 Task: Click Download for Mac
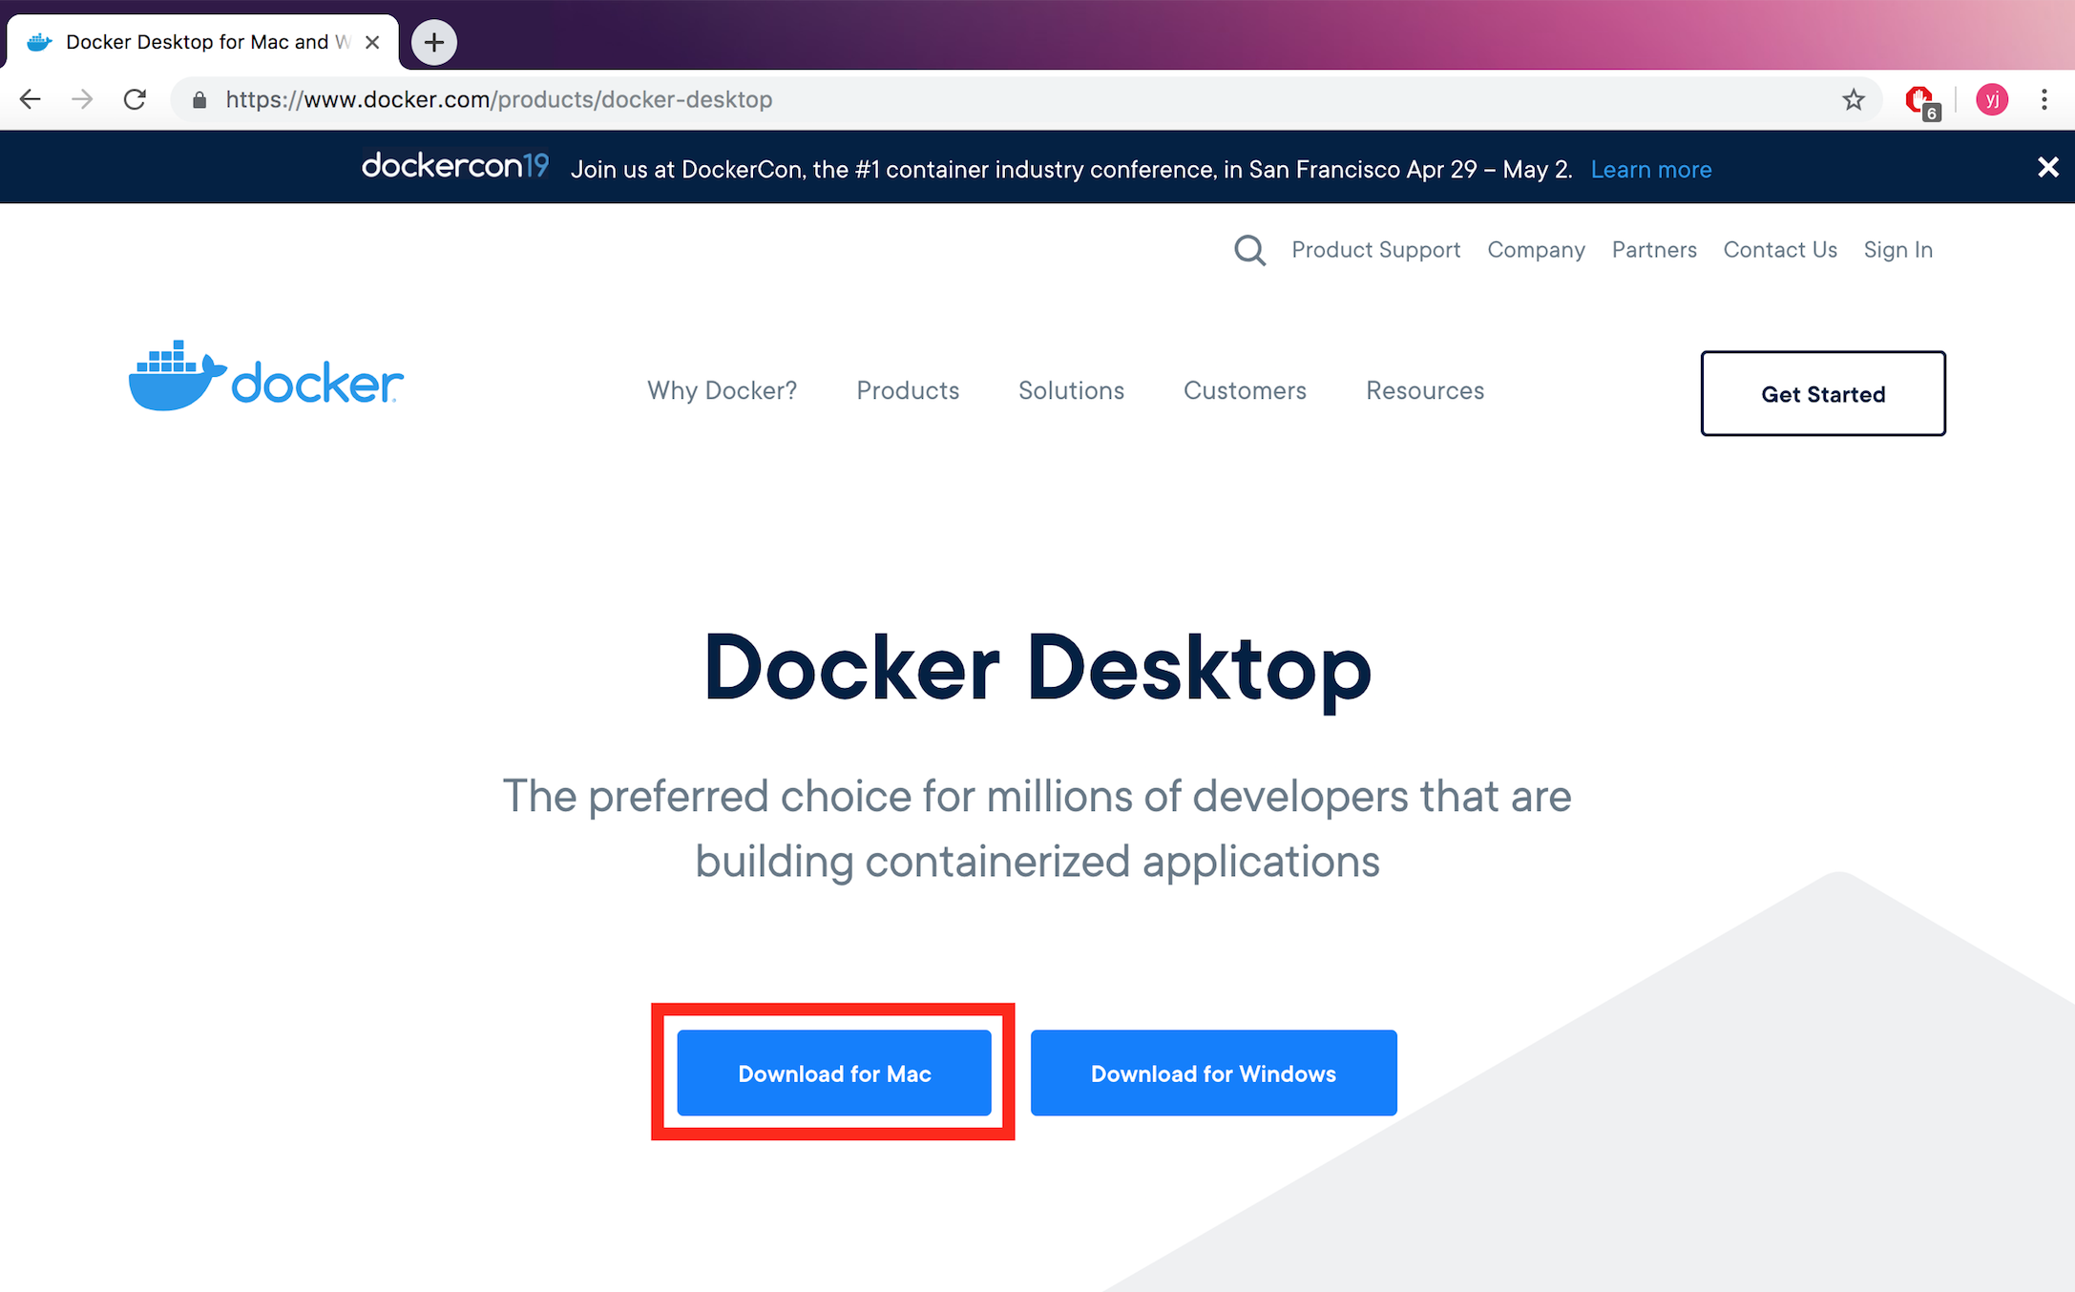pos(834,1073)
